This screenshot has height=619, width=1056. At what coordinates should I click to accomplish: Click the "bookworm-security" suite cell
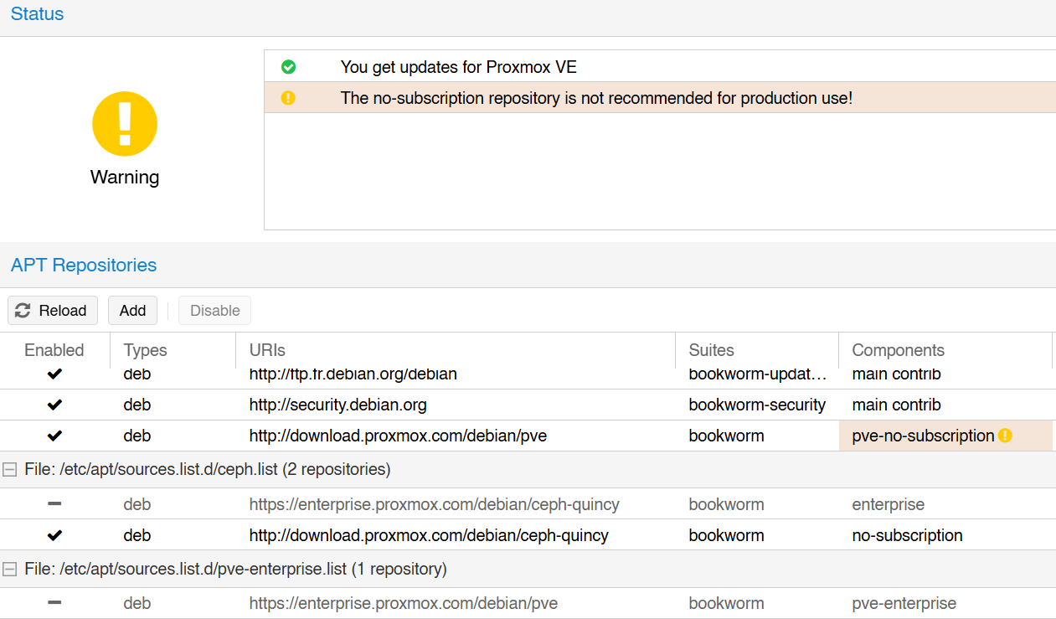tap(757, 405)
